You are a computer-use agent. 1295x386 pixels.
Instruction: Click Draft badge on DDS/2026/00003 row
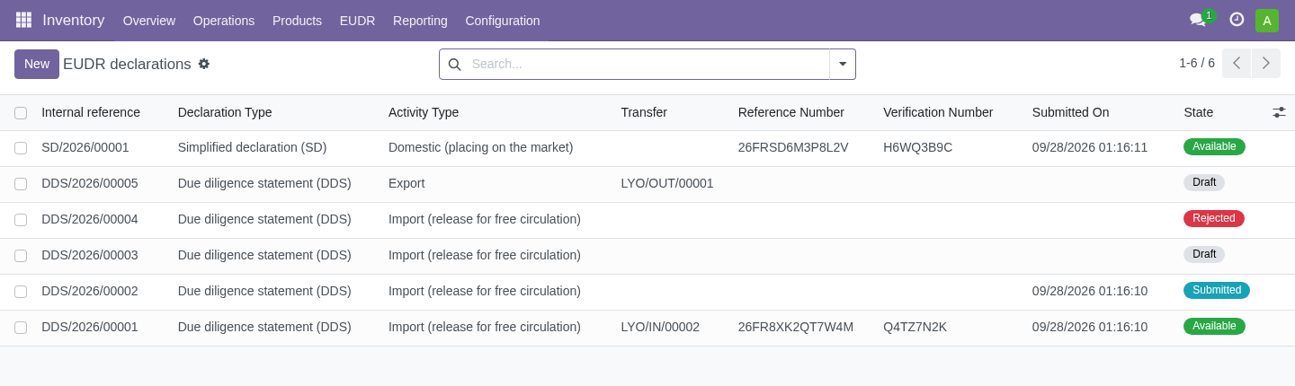coord(1204,254)
